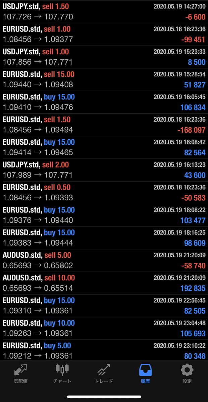Tap EURUSD sell 15.00 history entry
208x402 pixels.
point(104,79)
